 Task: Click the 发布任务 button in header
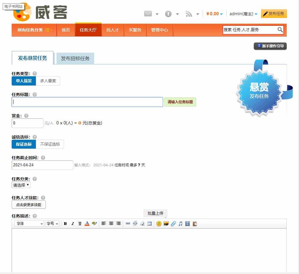click(x=274, y=13)
